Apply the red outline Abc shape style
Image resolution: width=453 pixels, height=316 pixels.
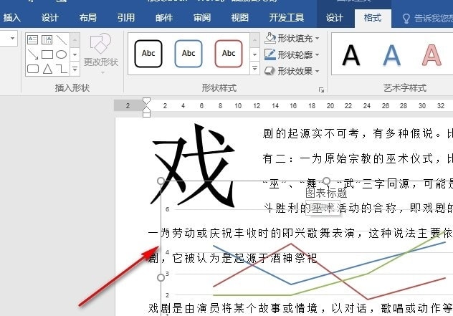click(229, 54)
